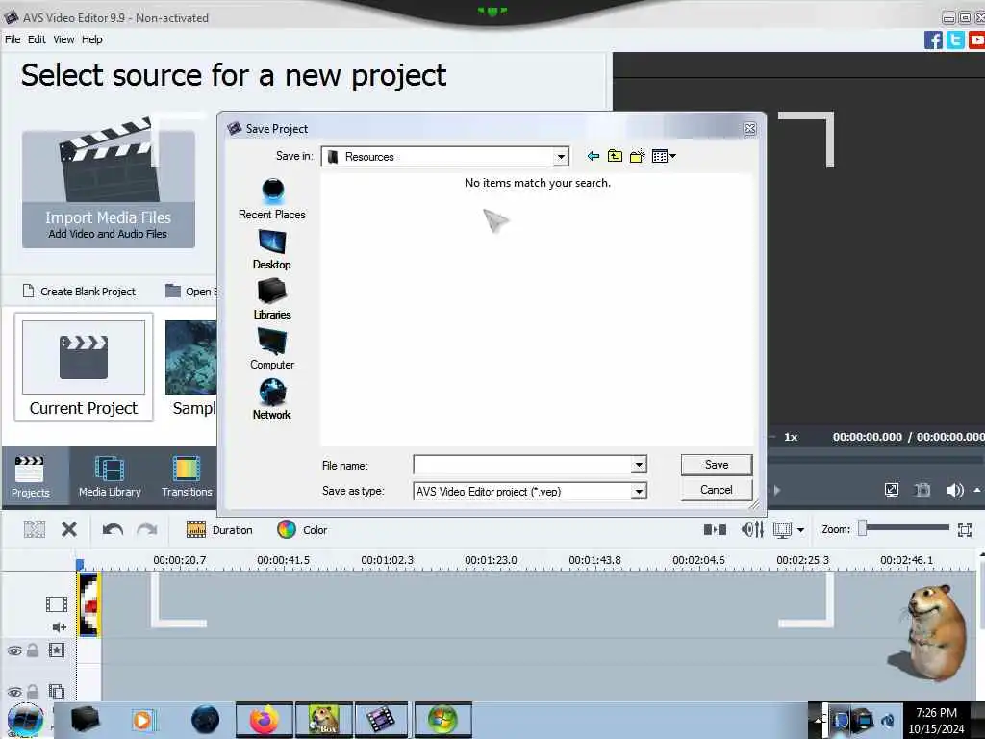This screenshot has height=739, width=985.
Task: Toggle lock on overlay track
Action: coord(33,691)
